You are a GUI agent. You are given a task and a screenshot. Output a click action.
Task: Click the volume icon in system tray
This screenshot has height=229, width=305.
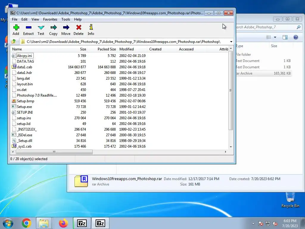click(275, 223)
